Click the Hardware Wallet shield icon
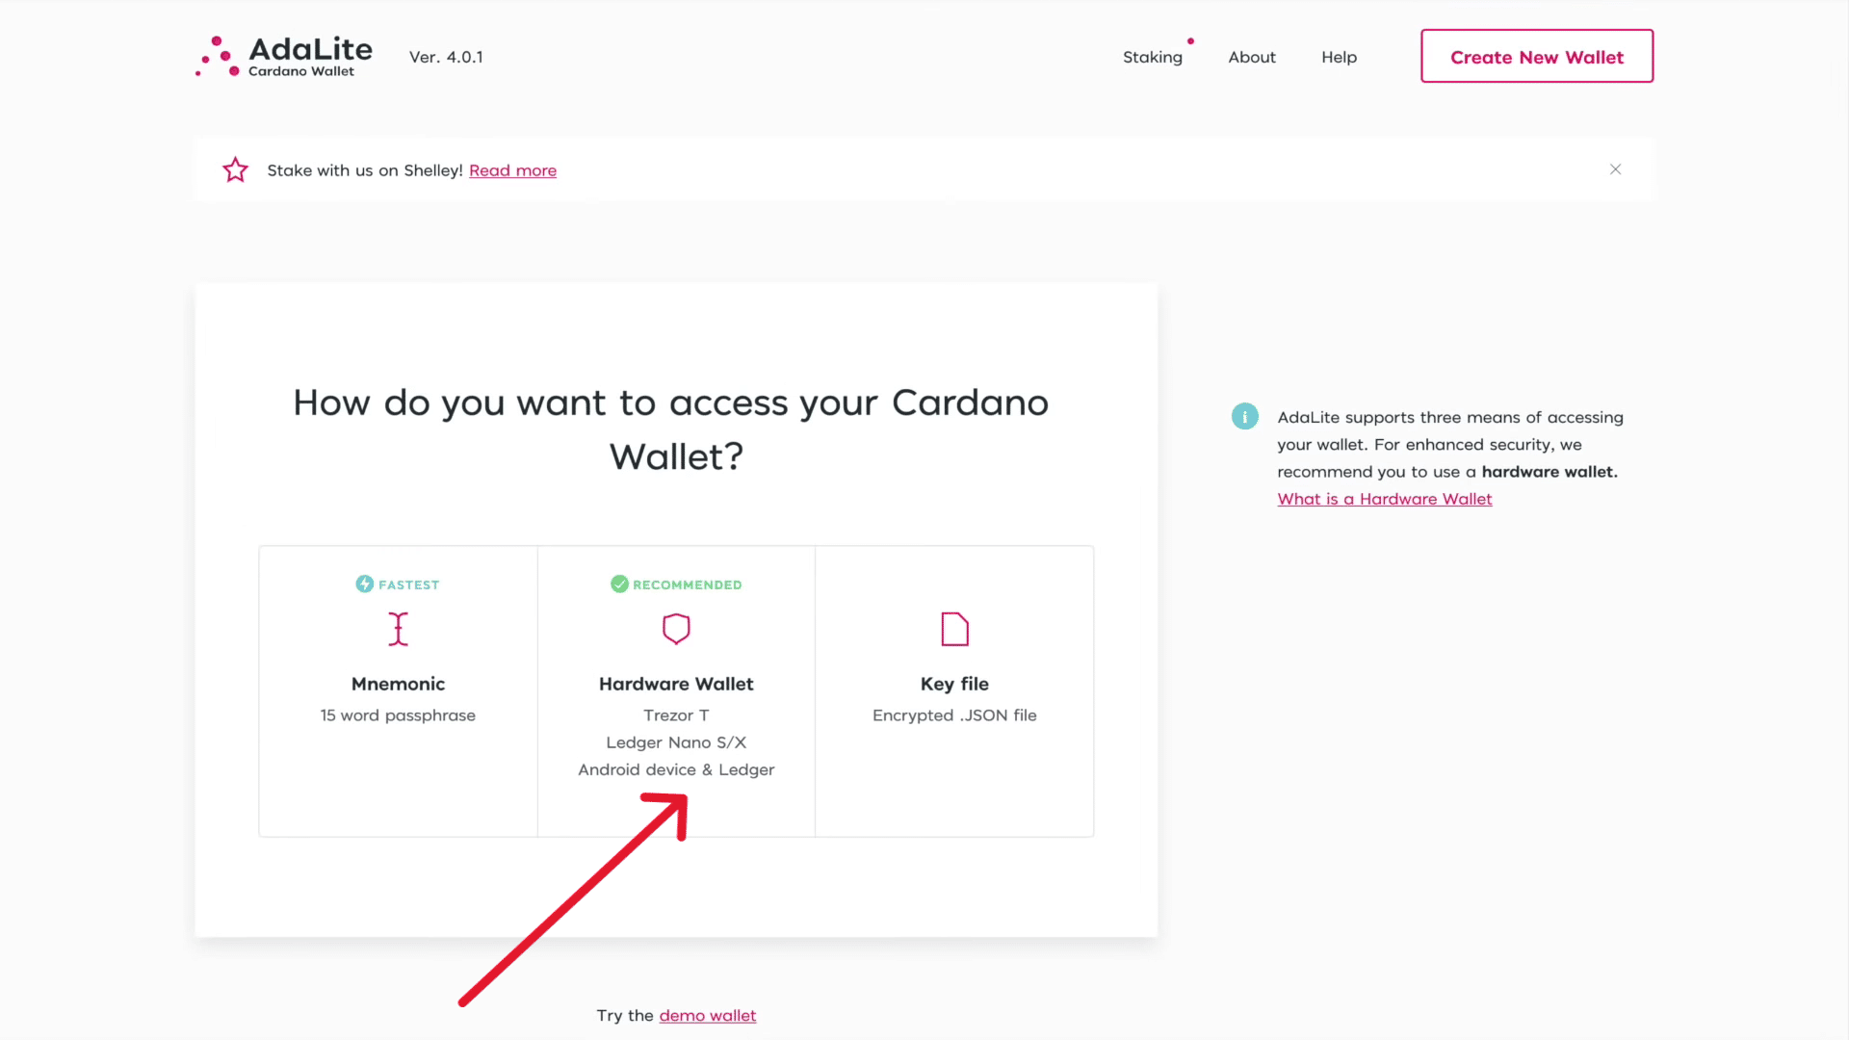The width and height of the screenshot is (1849, 1040). pyautogui.click(x=676, y=629)
